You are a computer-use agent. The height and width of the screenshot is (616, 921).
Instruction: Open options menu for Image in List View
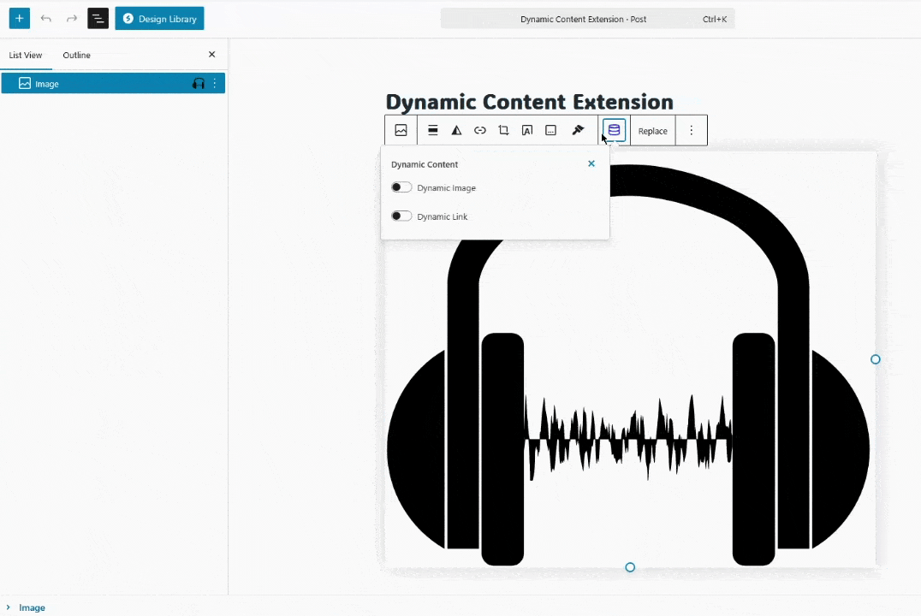[215, 84]
